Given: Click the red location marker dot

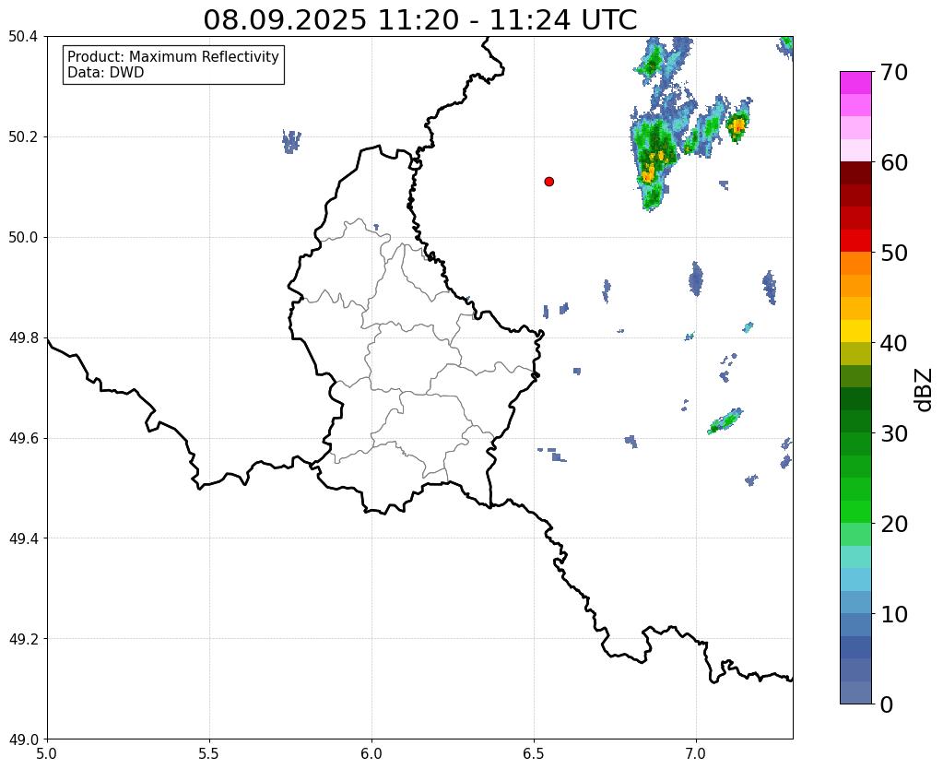Looking at the screenshot, I should (x=548, y=181).
